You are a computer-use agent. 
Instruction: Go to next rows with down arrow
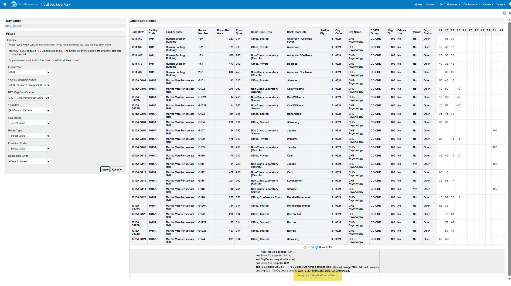[313, 247]
